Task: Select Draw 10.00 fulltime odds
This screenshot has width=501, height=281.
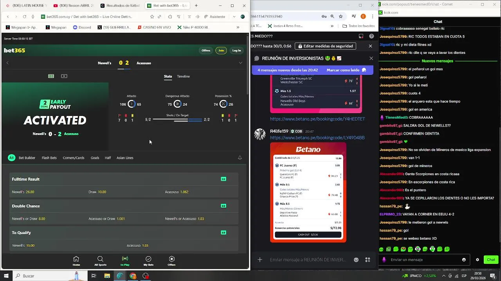Action: click(x=97, y=192)
